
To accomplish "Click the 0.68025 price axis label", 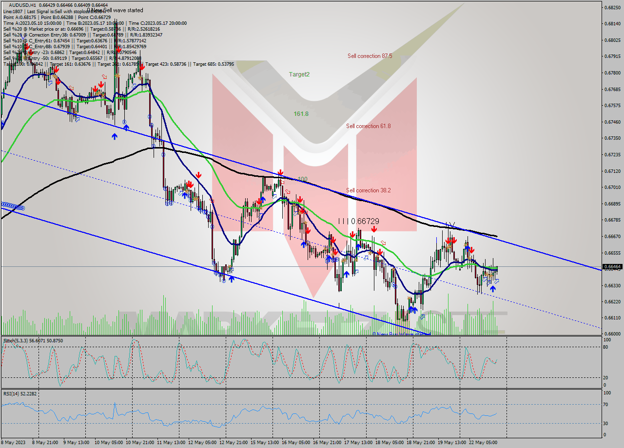I will (612, 40).
